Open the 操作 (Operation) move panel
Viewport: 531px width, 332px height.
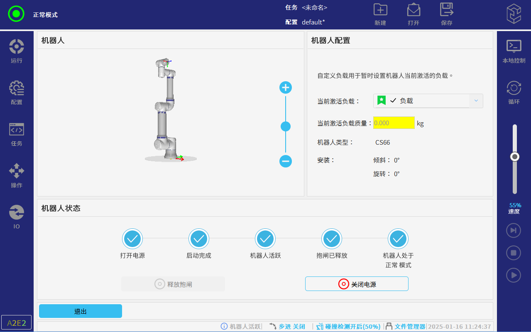[x=17, y=175]
